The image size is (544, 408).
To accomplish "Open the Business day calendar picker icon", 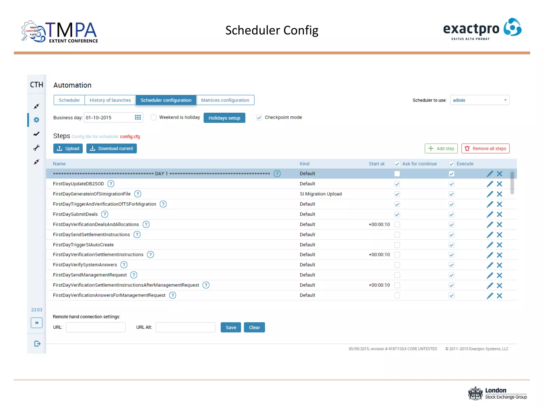I will point(138,117).
